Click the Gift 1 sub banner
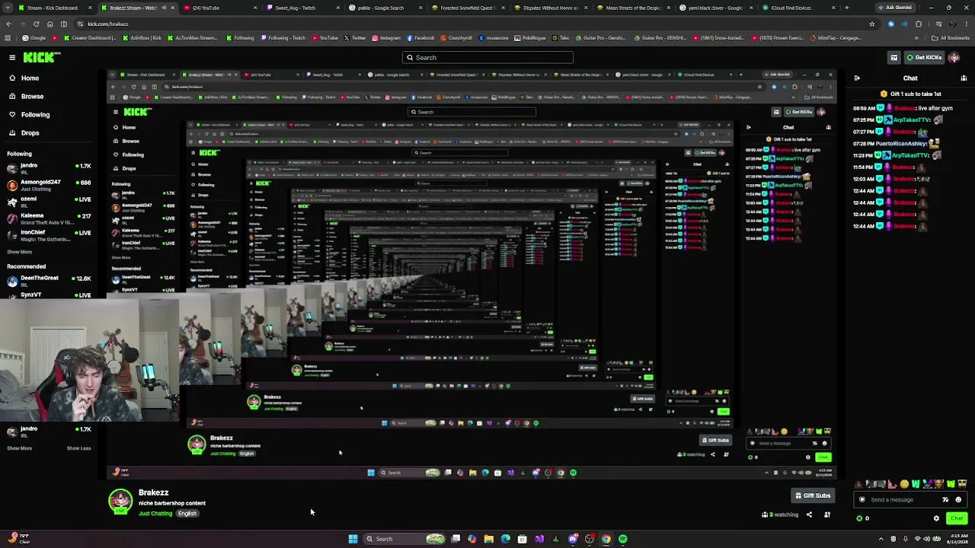 (x=910, y=94)
